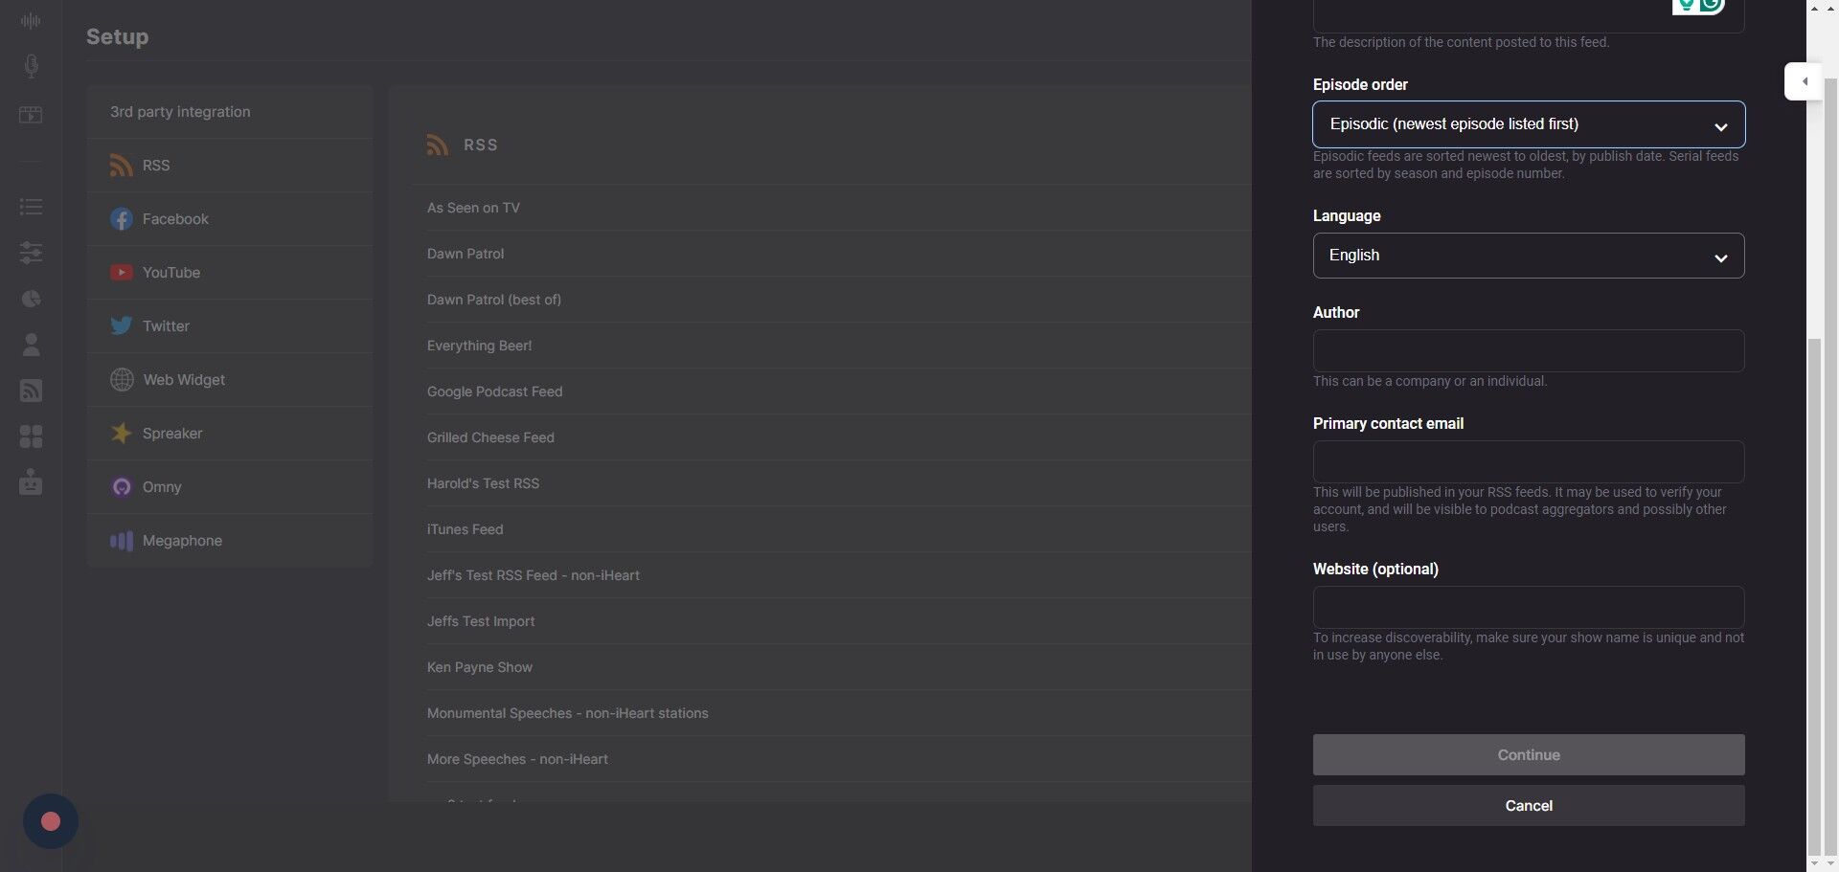Click the side panel collapse arrow tab

pyautogui.click(x=1804, y=81)
